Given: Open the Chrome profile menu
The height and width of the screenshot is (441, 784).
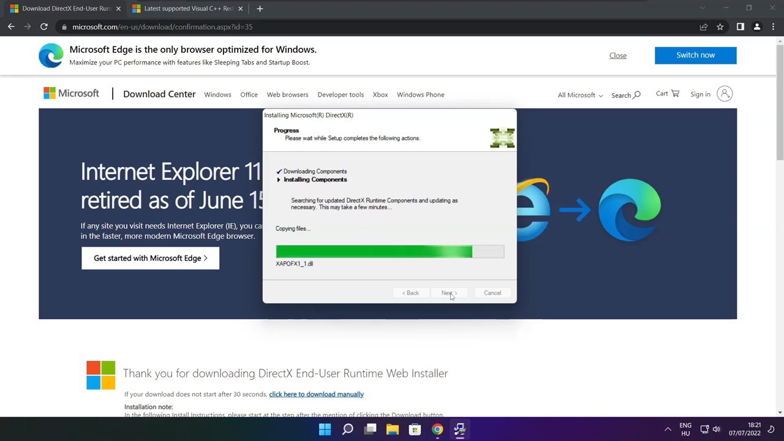Looking at the screenshot, I should [757, 27].
